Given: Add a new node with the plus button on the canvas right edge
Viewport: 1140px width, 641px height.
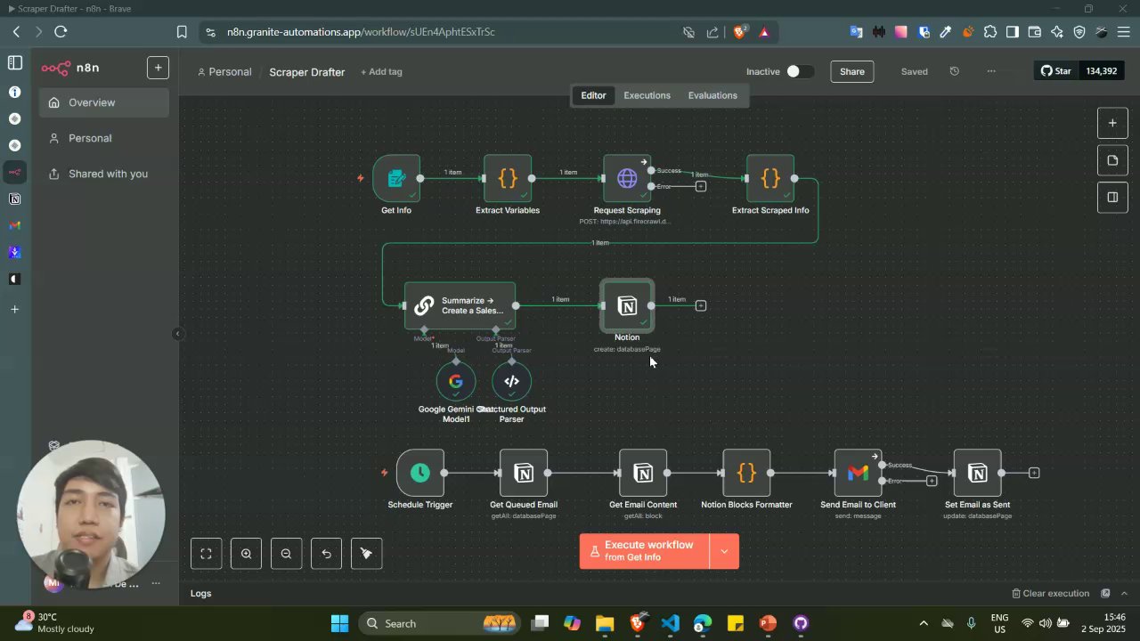Looking at the screenshot, I should [x=1112, y=123].
